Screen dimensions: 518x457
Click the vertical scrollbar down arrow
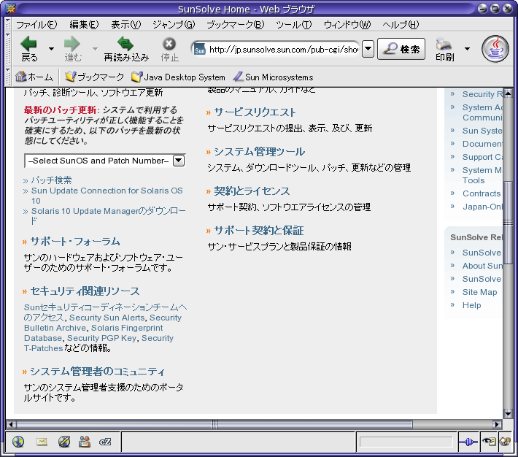click(x=508, y=413)
